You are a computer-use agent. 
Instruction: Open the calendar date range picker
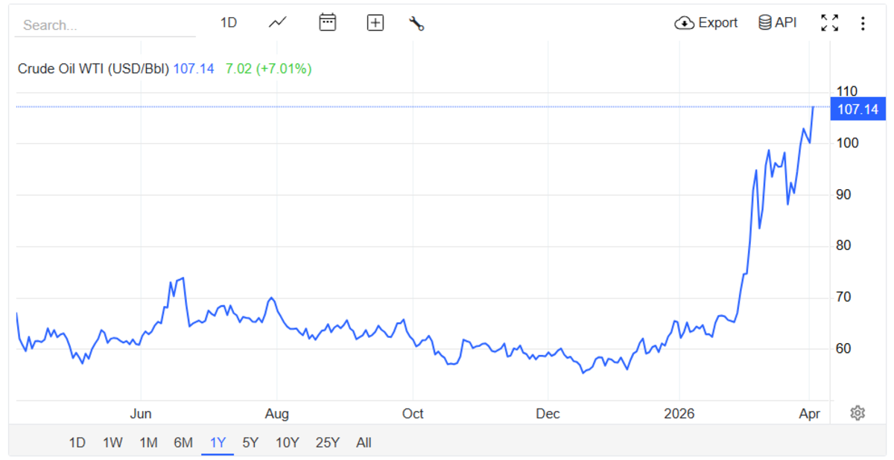pyautogui.click(x=327, y=23)
